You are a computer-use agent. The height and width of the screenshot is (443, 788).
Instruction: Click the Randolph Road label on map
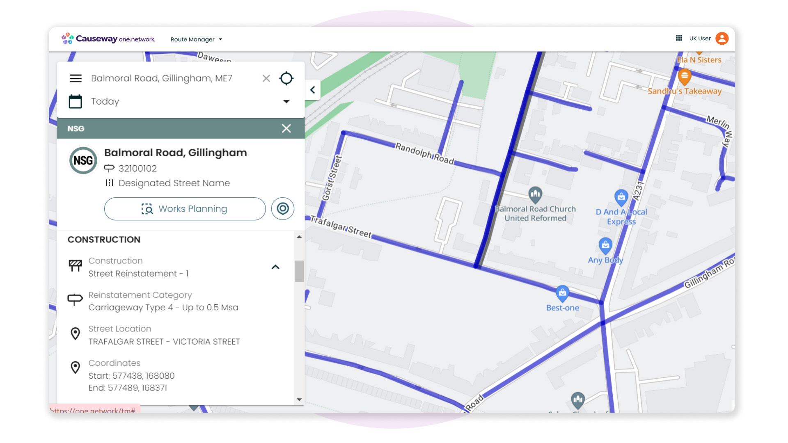click(x=424, y=154)
